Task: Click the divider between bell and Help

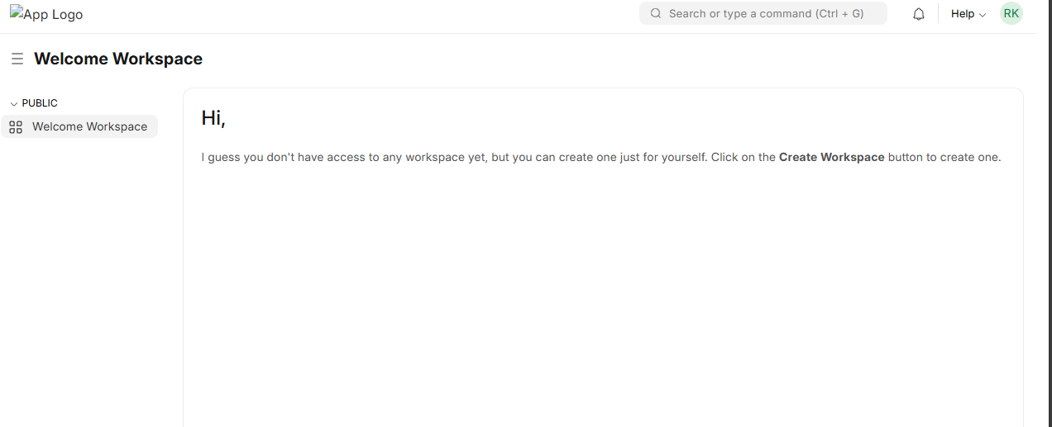Action: [x=938, y=14]
